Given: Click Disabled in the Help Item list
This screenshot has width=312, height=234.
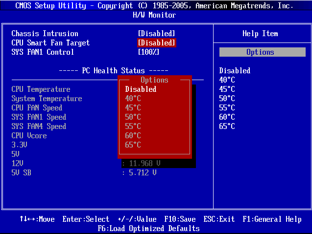Looking at the screenshot, I should (235, 71).
